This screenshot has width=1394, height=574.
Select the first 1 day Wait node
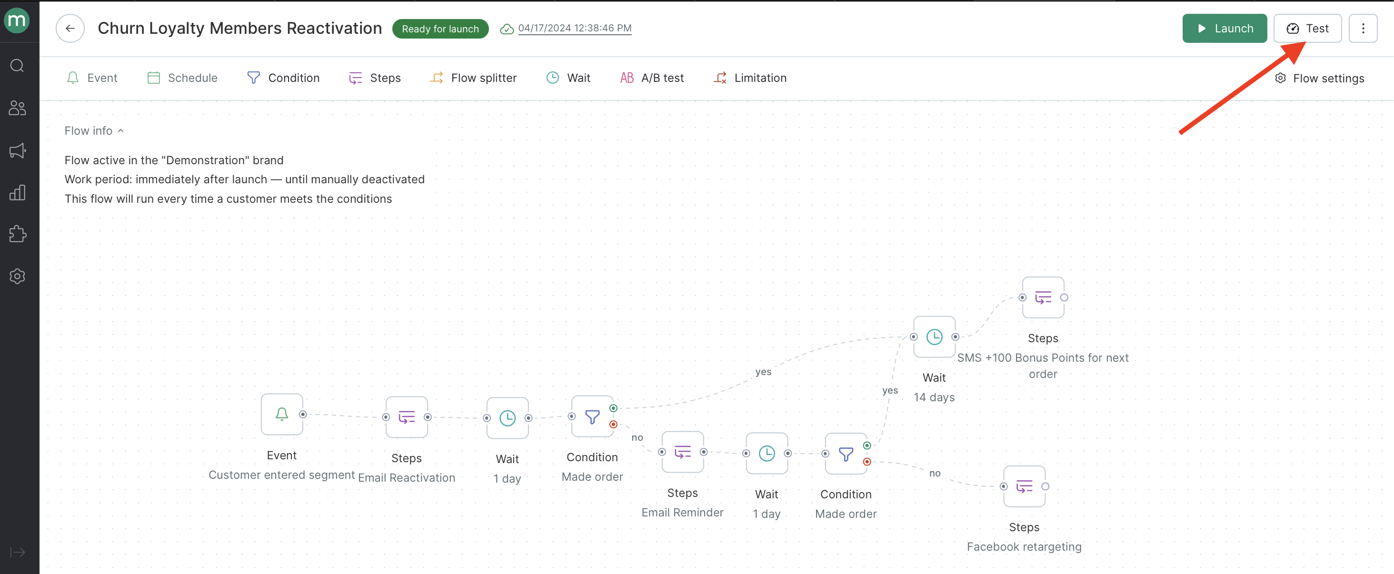coord(507,418)
